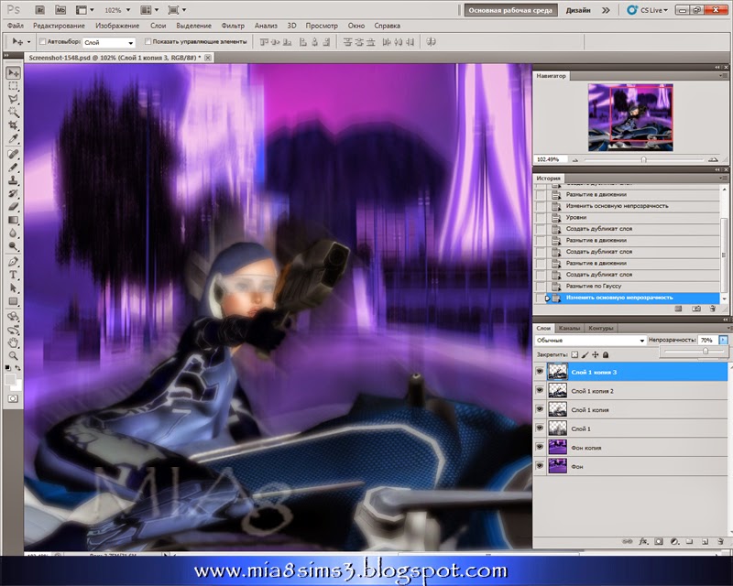The height and width of the screenshot is (586, 733).
Task: Toggle visibility of the Слой 1 layer
Action: coord(540,428)
